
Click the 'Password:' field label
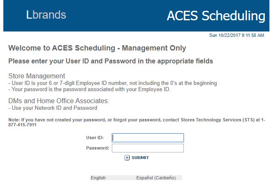pos(98,148)
